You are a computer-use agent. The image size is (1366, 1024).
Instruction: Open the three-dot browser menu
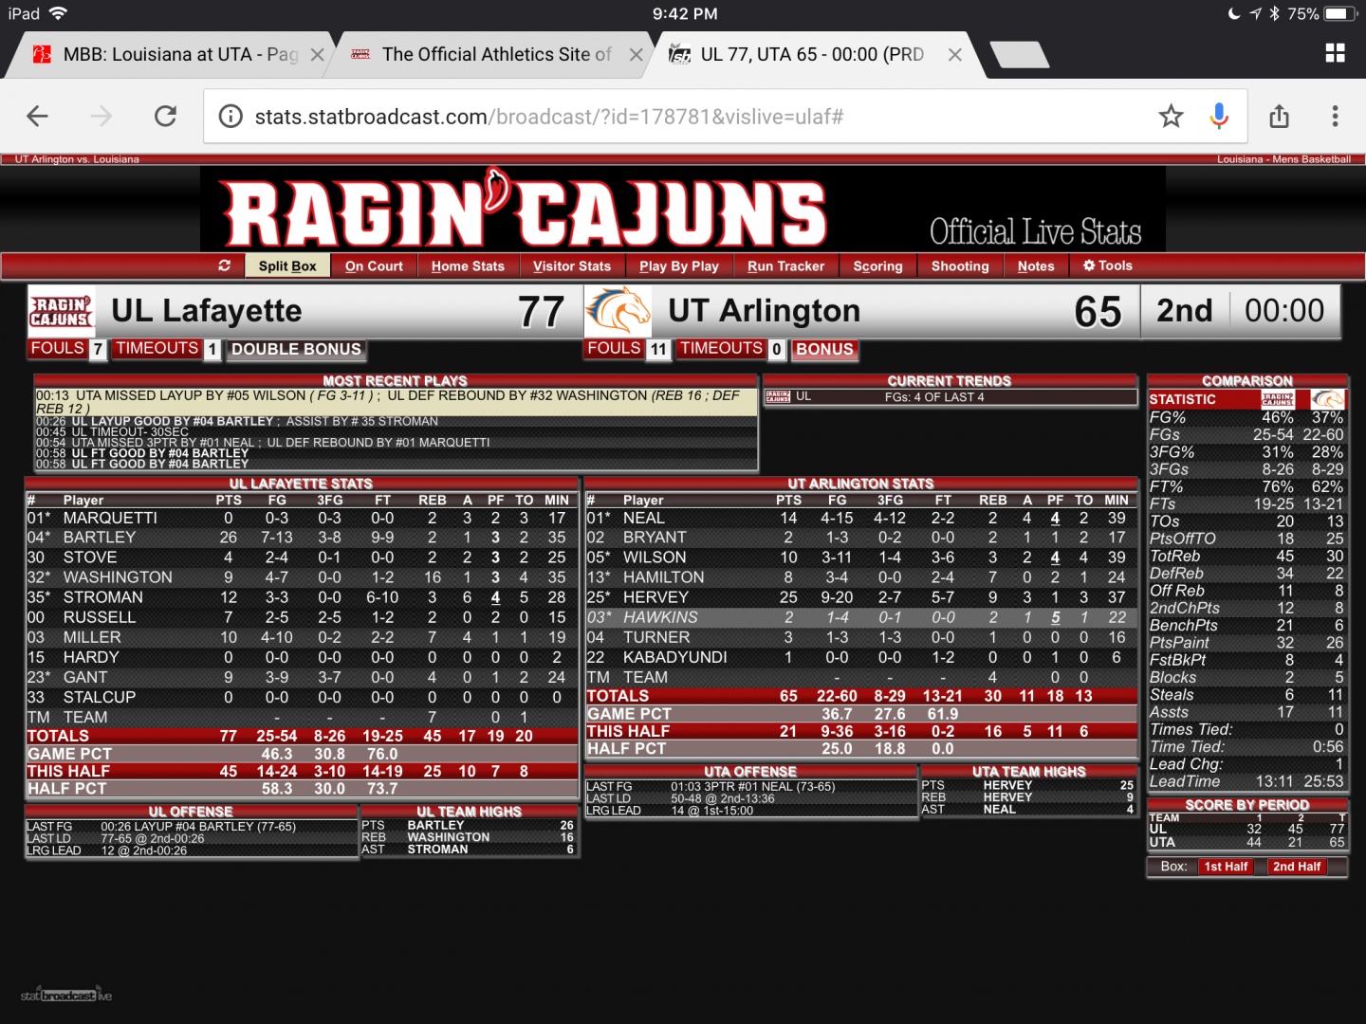point(1335,117)
